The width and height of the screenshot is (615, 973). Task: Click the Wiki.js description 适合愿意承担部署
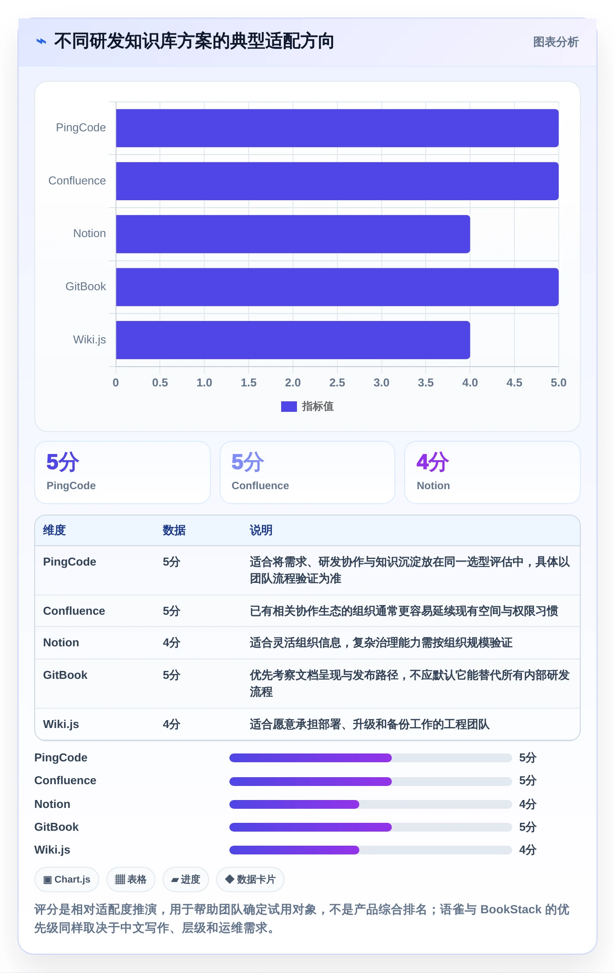369,724
